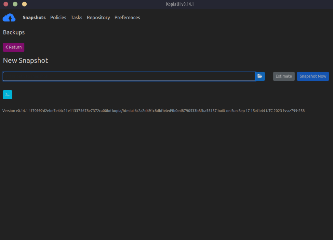Open the Snapshots tab

tap(34, 18)
